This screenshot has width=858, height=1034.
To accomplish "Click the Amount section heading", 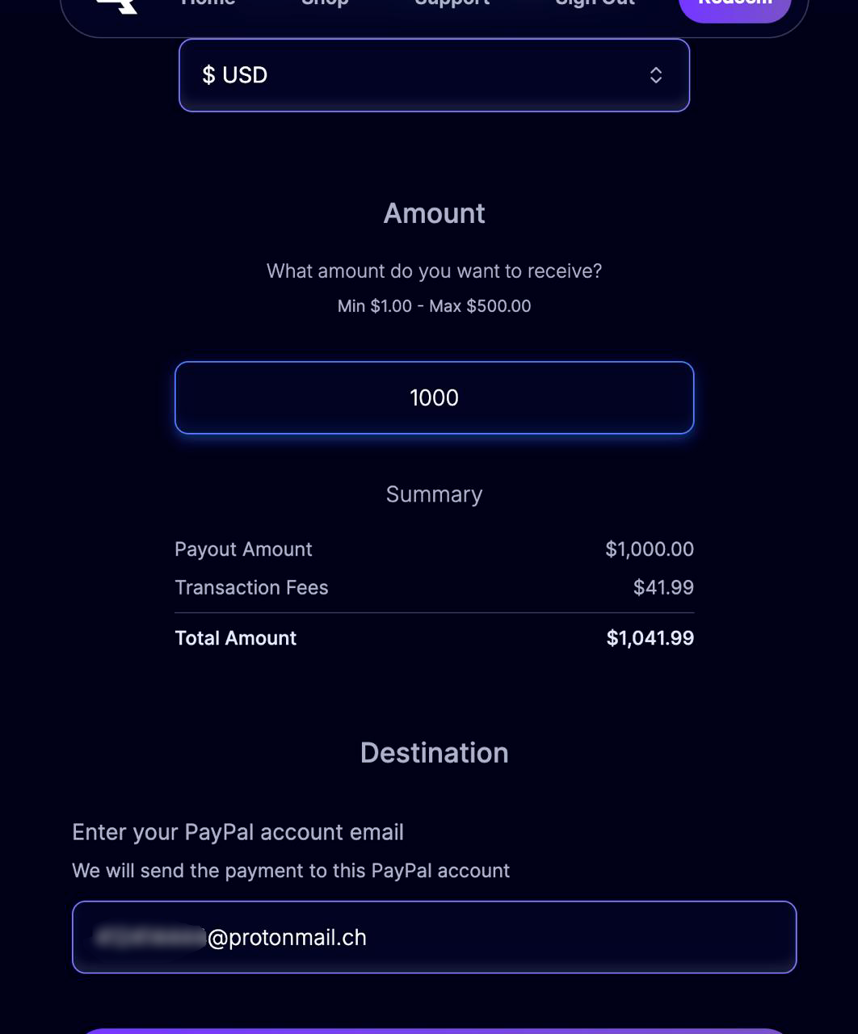I will tap(434, 213).
